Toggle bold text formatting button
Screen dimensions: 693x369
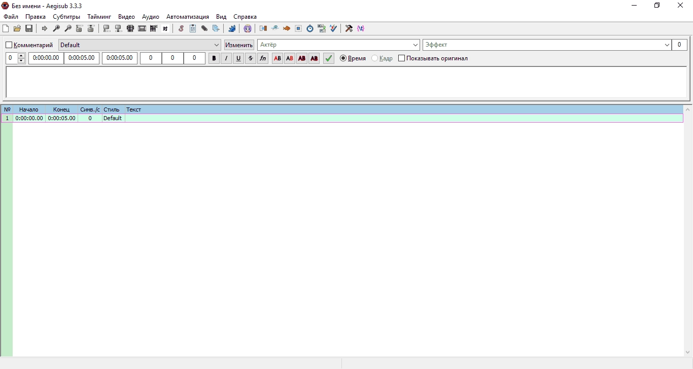coord(214,58)
